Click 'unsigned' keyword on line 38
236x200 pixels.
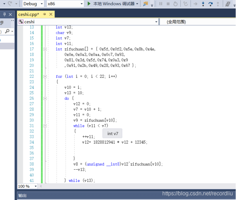95,164
